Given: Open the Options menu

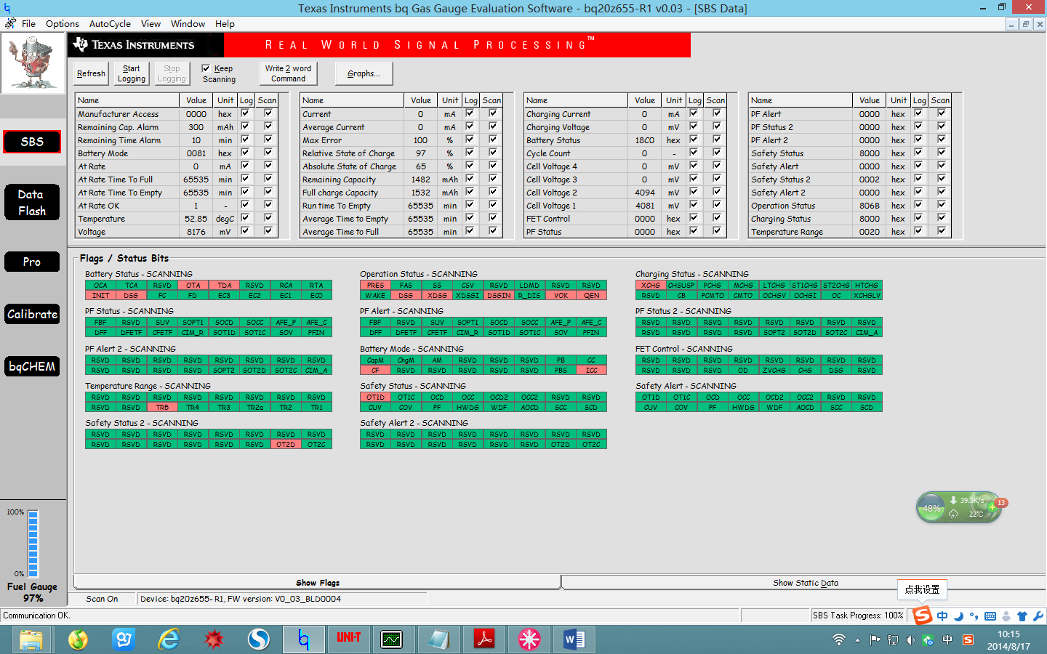Looking at the screenshot, I should [x=63, y=23].
